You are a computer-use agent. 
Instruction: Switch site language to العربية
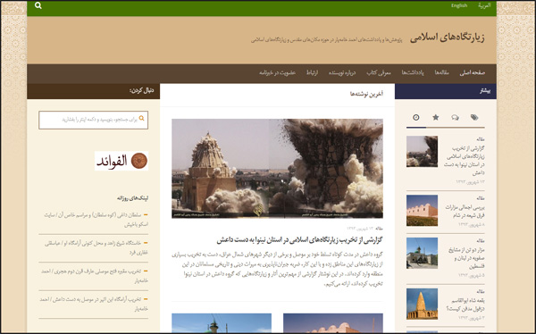coord(484,5)
